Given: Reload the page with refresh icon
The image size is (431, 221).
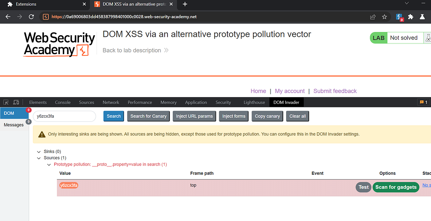Looking at the screenshot, I should (x=31, y=17).
